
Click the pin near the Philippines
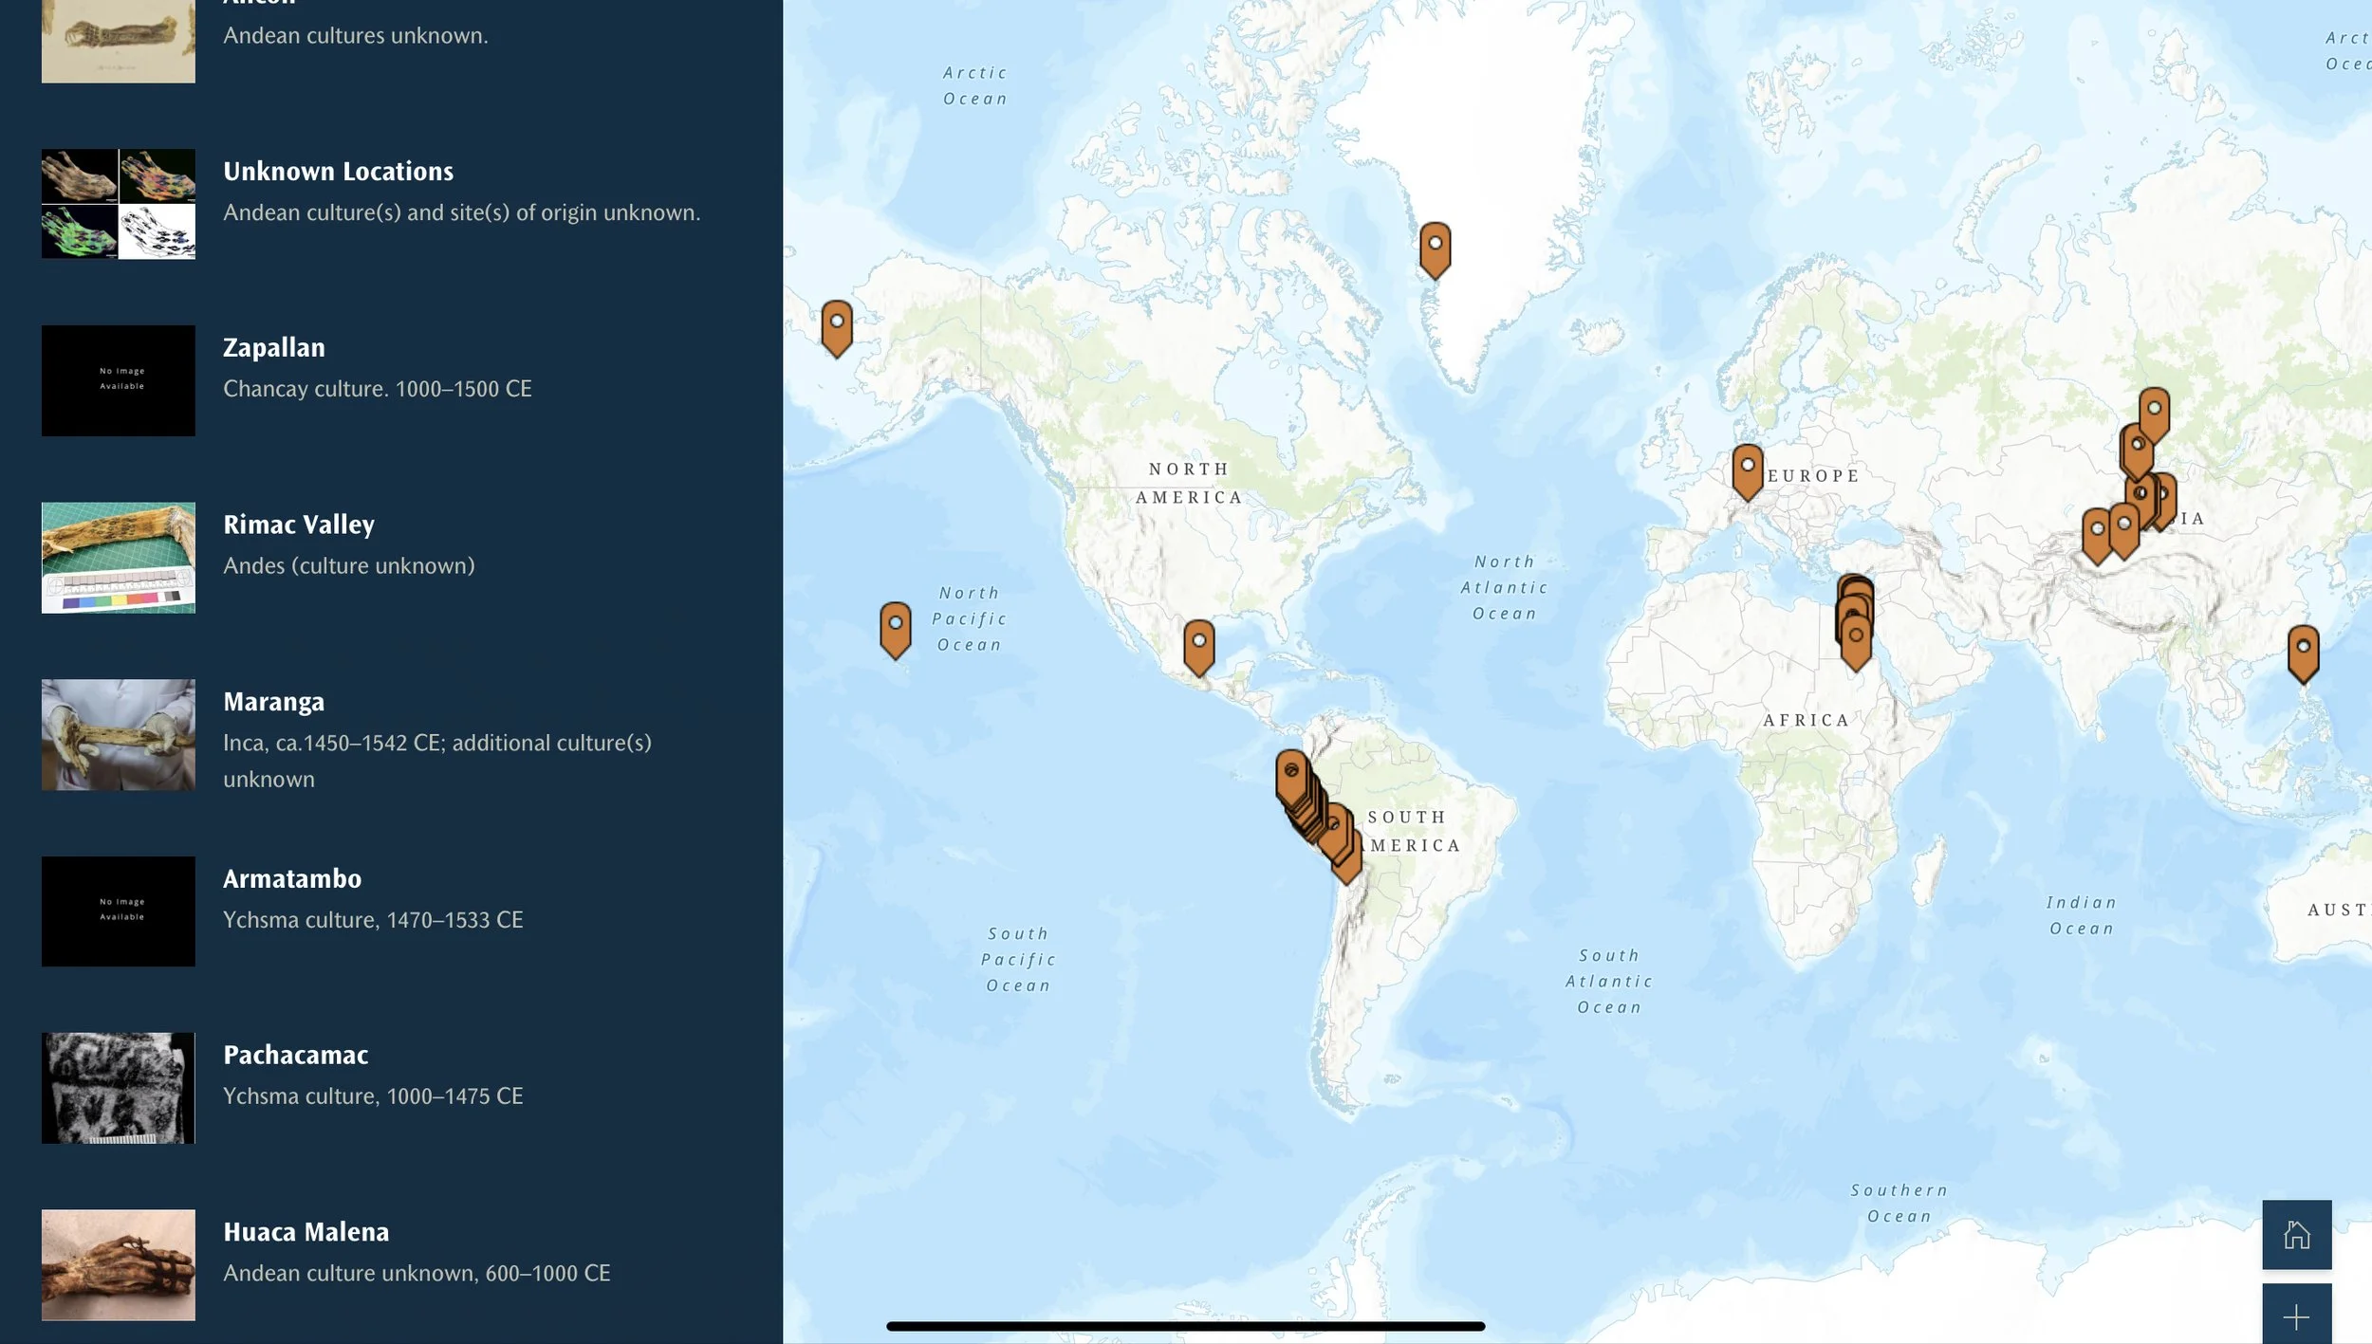[x=2303, y=650]
